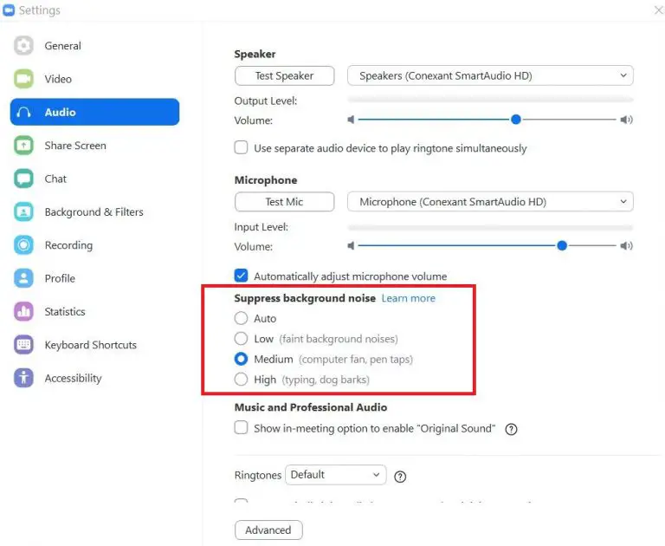Screen dimensions: 665x546
Task: Click the Audio headphones icon
Action: pos(23,112)
